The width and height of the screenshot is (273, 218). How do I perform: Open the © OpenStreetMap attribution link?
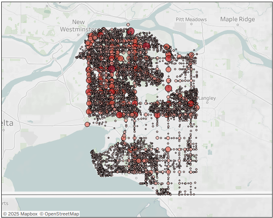pos(59,214)
